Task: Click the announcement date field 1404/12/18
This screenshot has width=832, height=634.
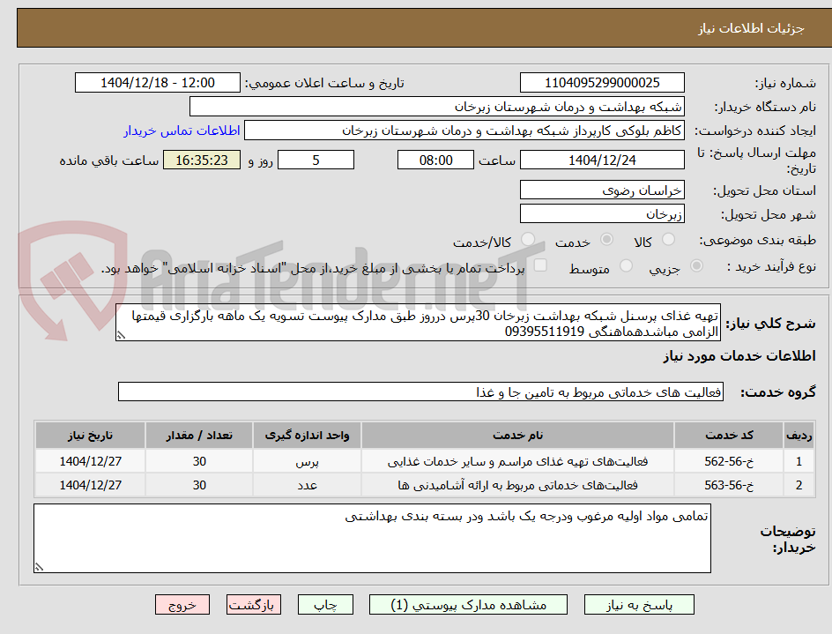Action: coord(158,83)
